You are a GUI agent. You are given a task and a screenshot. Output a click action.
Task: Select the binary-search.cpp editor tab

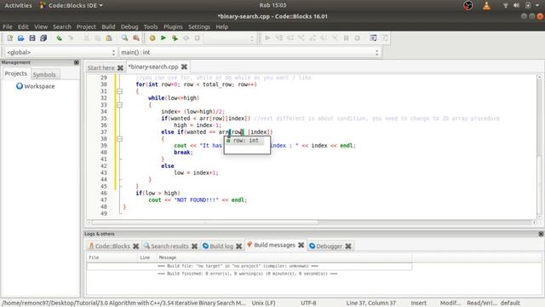tap(153, 67)
